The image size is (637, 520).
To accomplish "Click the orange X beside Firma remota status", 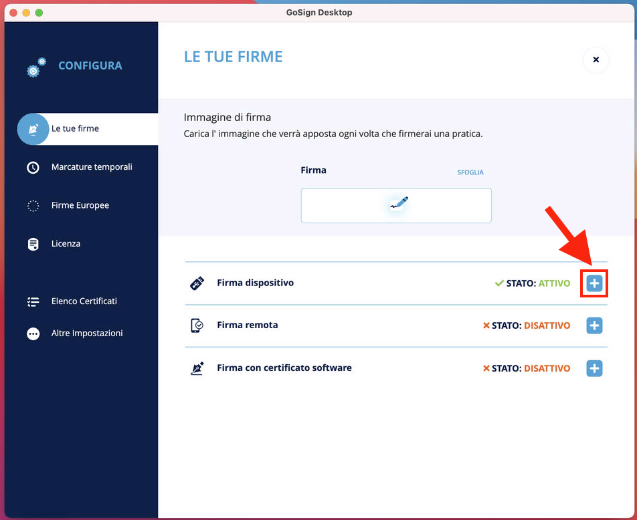I will click(486, 325).
